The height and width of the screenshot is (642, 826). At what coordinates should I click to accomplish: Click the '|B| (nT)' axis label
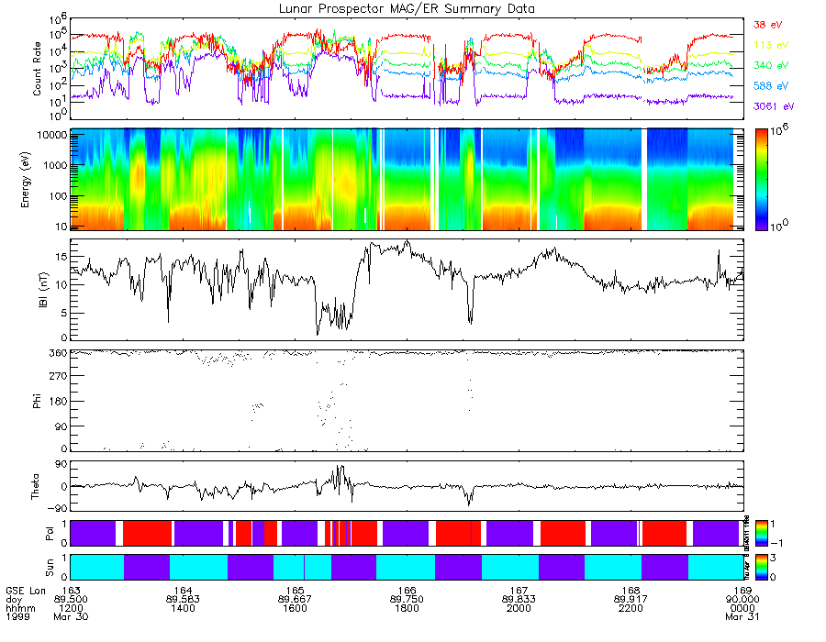[x=43, y=290]
